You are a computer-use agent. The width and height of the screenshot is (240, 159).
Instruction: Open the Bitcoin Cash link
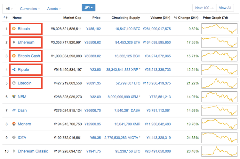pyautogui.click(x=29, y=56)
